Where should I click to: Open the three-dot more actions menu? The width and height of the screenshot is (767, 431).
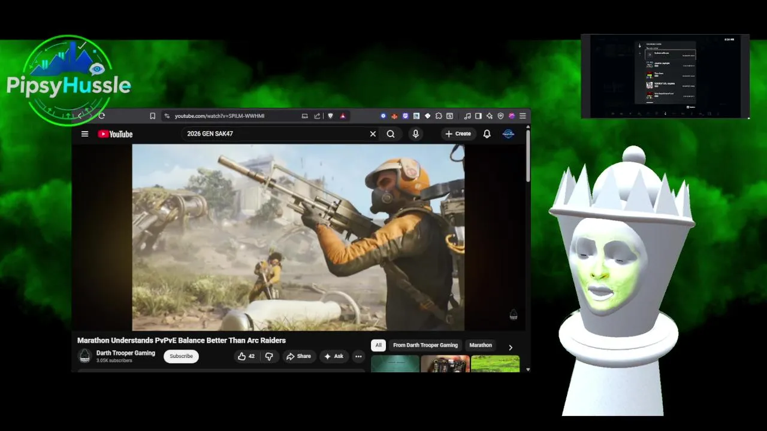point(358,356)
